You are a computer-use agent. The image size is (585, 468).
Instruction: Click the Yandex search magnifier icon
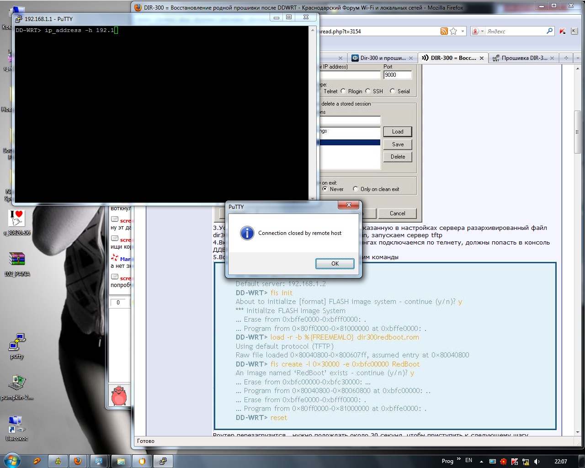[550, 31]
